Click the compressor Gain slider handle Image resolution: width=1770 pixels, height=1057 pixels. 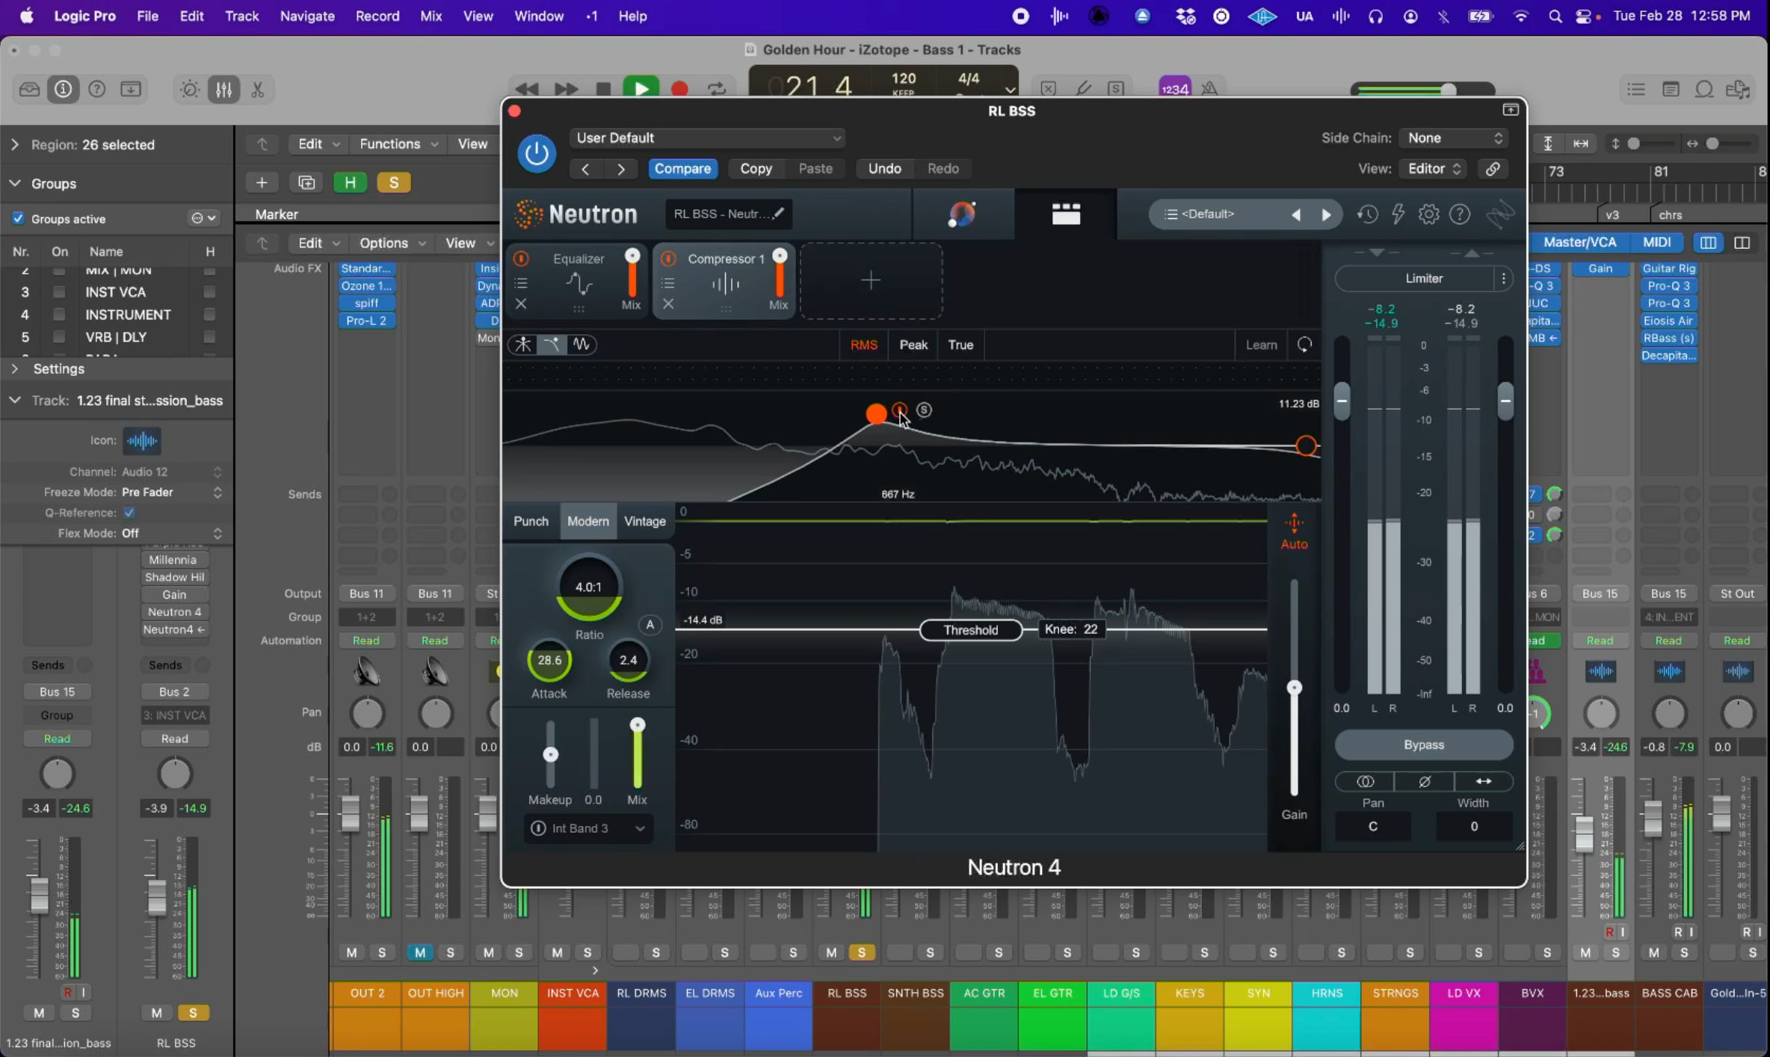coord(1294,688)
